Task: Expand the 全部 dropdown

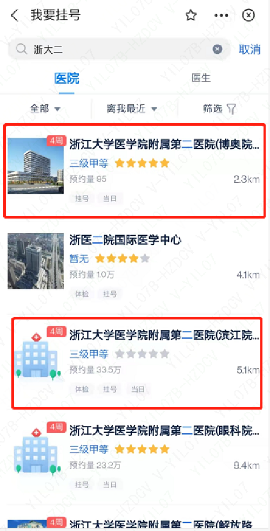Action: click(45, 108)
